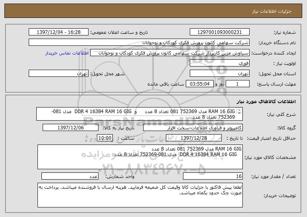Click label تعداد / مقدار مورد نیاز
The width and height of the screenshot is (307, 217).
(x=274, y=176)
